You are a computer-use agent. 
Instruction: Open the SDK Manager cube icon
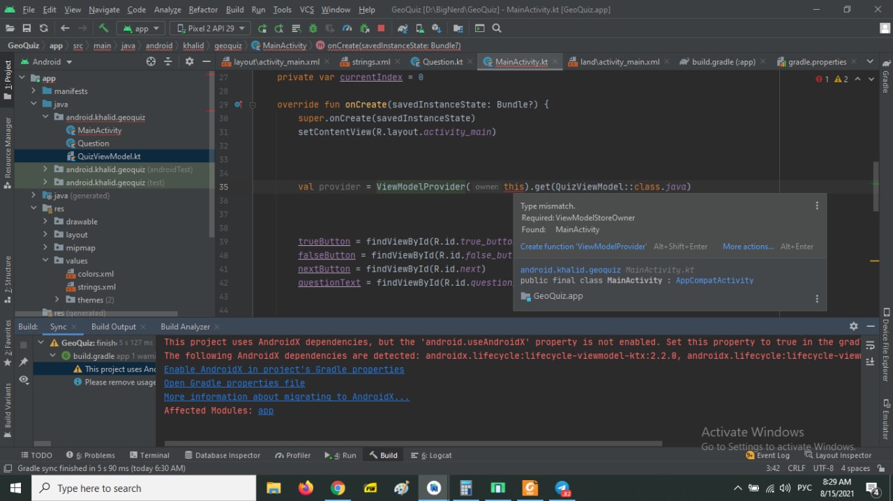click(436, 29)
